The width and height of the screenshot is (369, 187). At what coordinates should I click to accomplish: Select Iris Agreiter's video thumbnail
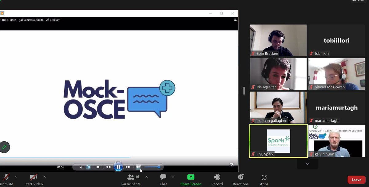[x=278, y=74]
